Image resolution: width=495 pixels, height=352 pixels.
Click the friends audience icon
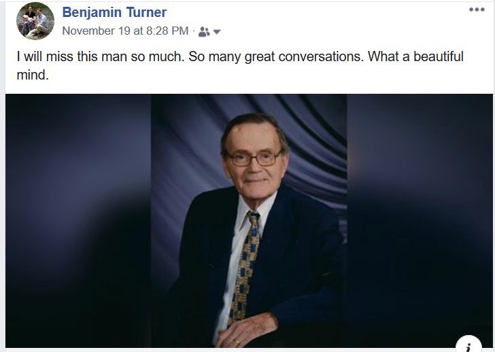click(x=204, y=32)
